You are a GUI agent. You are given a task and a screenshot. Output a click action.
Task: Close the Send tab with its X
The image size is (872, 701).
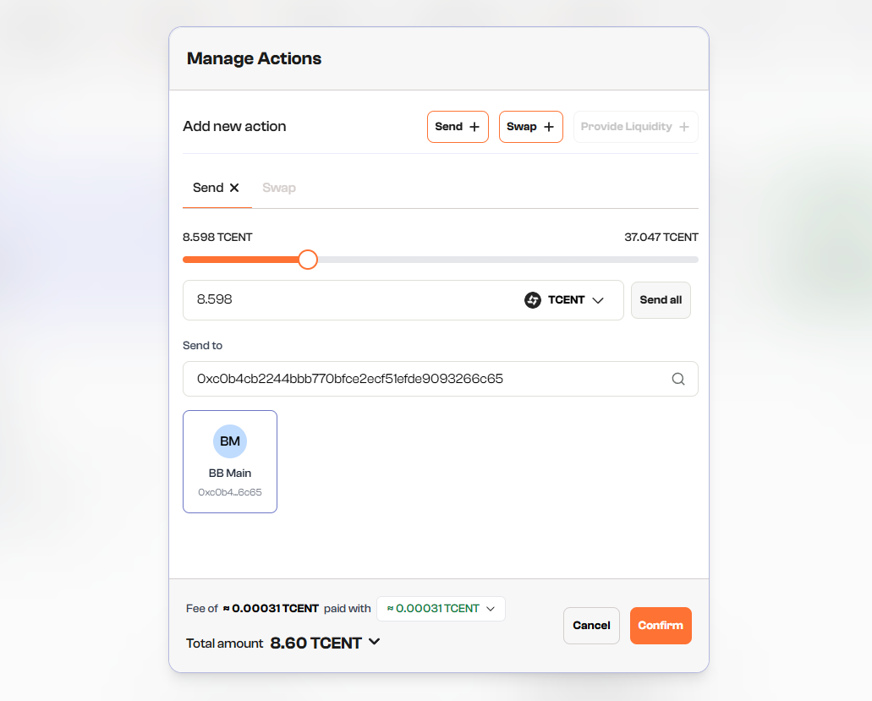click(234, 188)
